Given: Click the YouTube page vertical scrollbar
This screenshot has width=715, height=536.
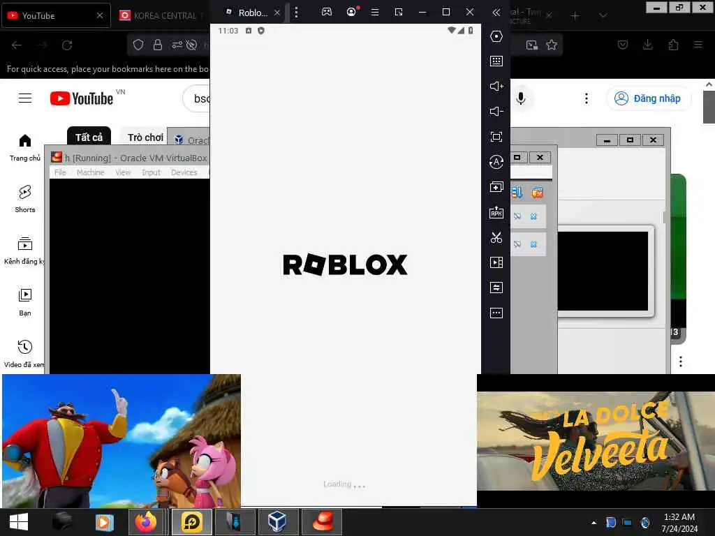Looking at the screenshot, I should 709,107.
